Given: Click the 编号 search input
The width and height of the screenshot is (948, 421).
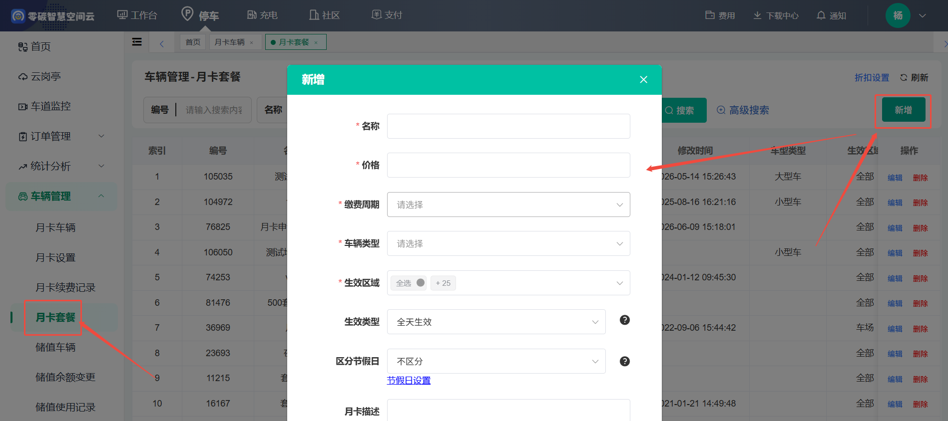Looking at the screenshot, I should (x=215, y=110).
